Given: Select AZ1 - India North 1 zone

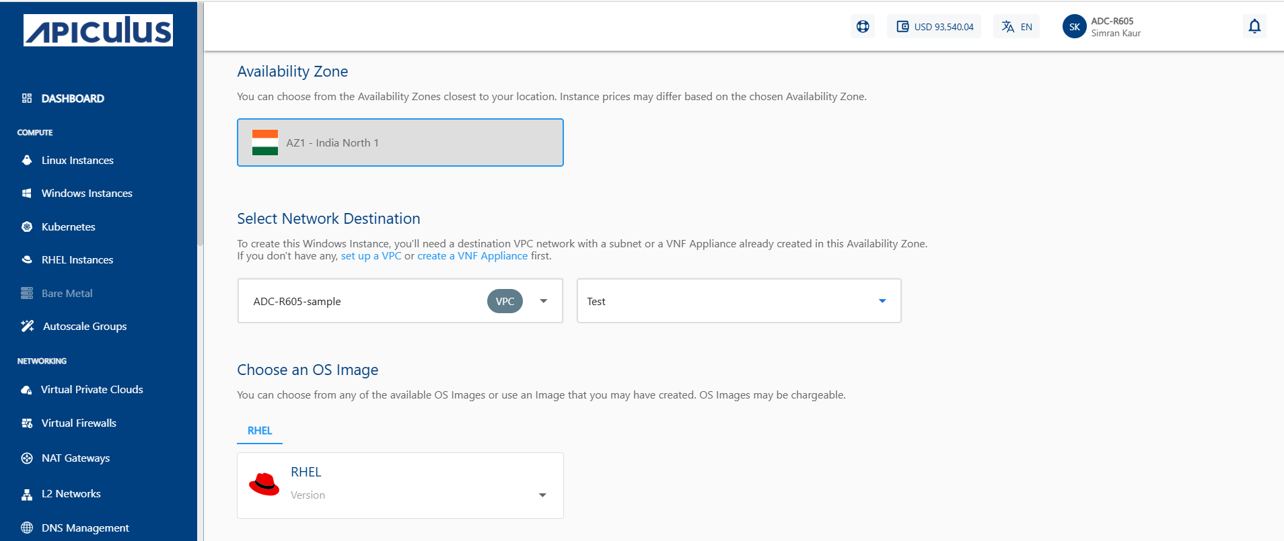Looking at the screenshot, I should click(x=400, y=142).
